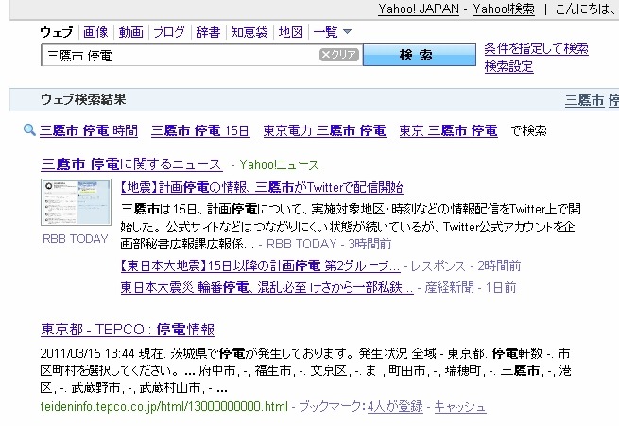Open 三鷹市 停電に関するニュース heading
Image resolution: width=619 pixels, height=426 pixels.
pos(131,164)
